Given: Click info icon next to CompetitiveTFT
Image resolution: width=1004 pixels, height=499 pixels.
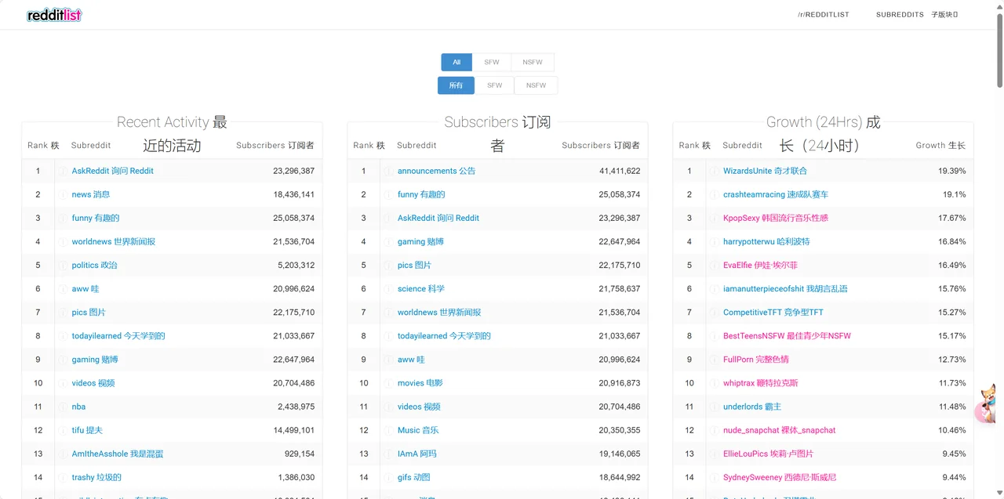Looking at the screenshot, I should (714, 312).
